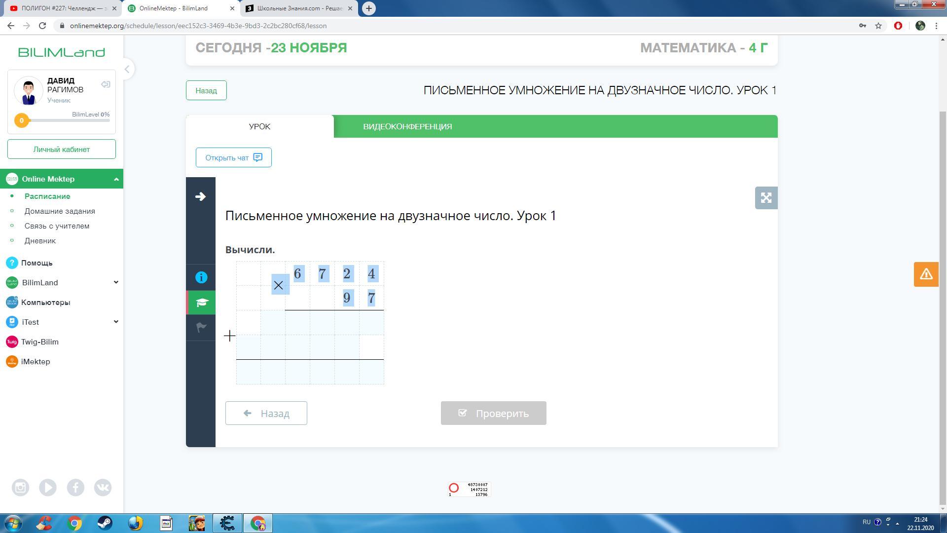Click the BilimLevel progress slider knob
The width and height of the screenshot is (947, 533).
(21, 120)
